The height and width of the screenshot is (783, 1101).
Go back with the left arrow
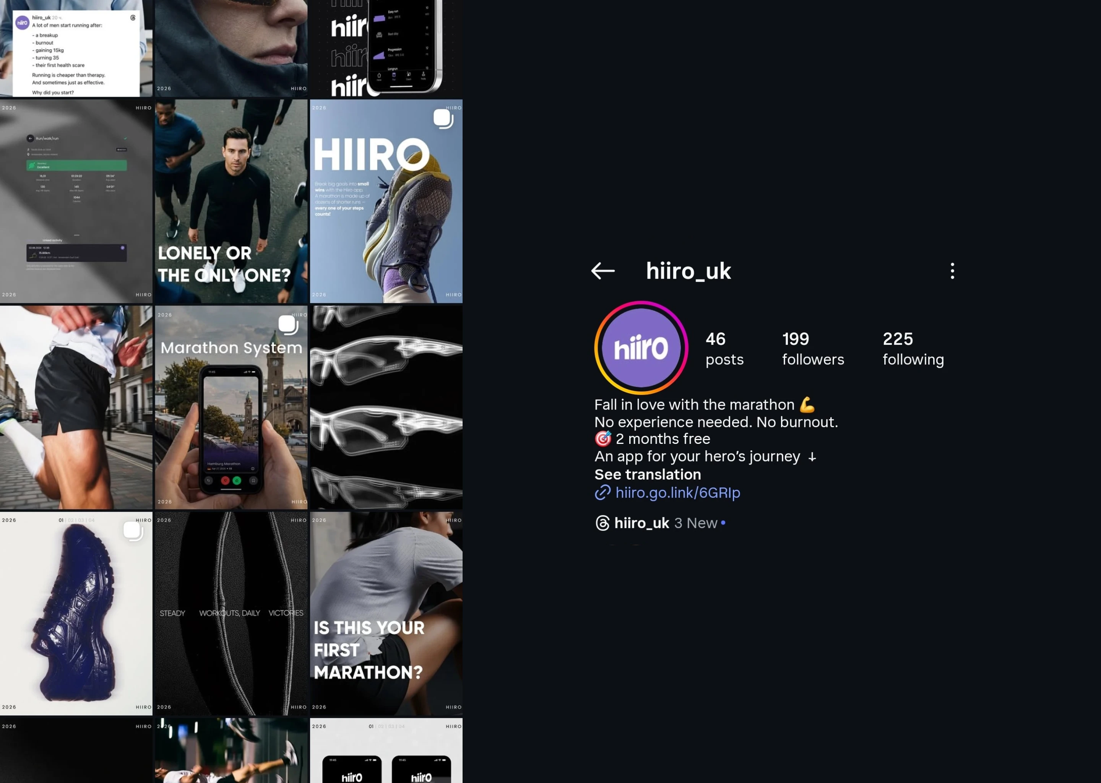(602, 271)
